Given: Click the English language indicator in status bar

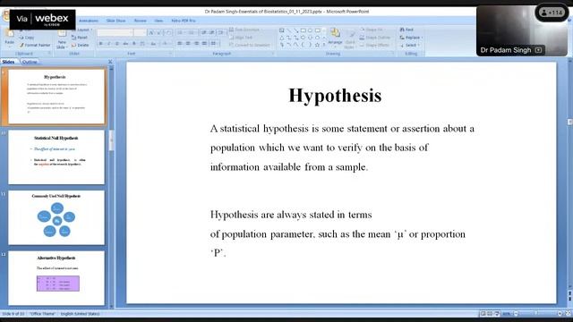Looking at the screenshot, I should [80, 314].
